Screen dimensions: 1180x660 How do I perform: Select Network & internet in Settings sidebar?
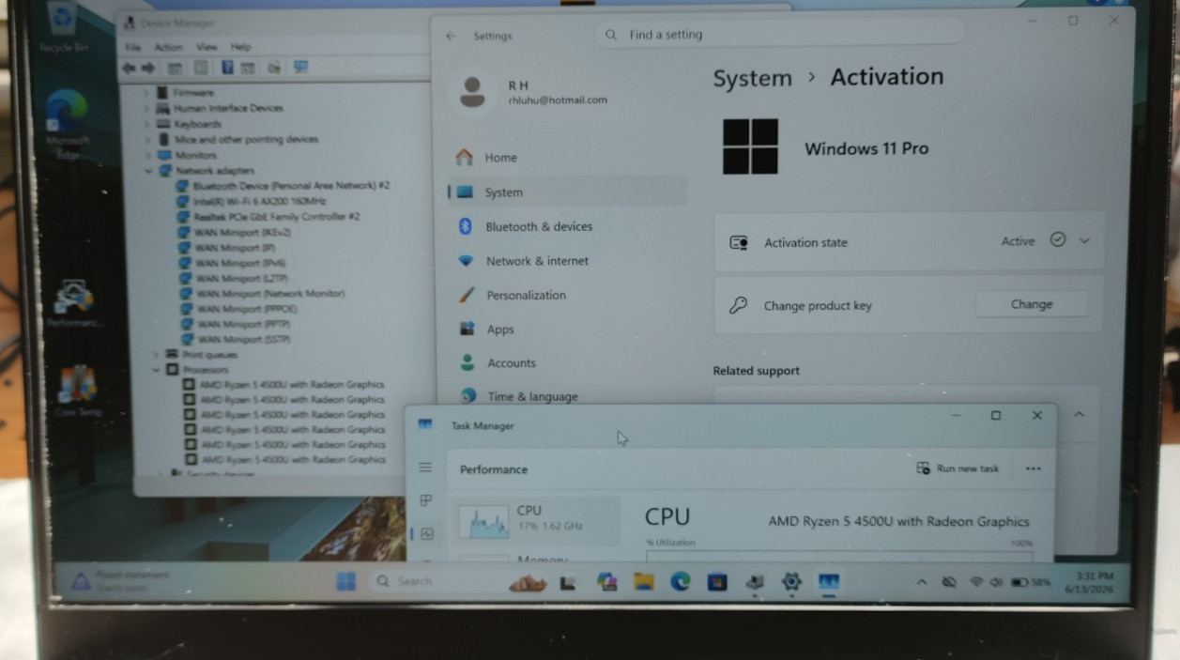point(567,261)
